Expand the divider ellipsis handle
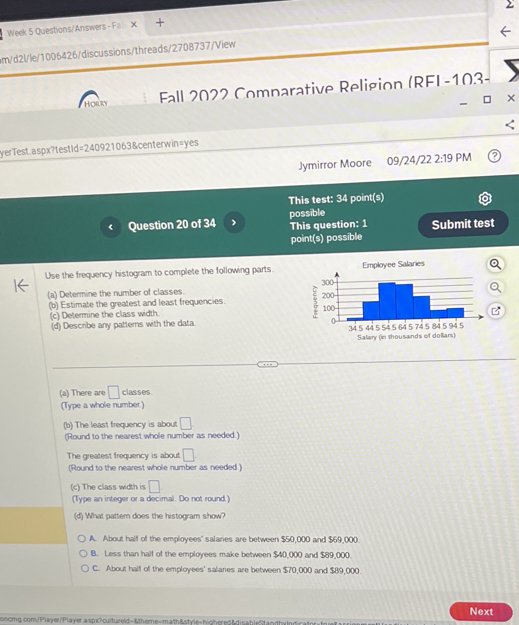Viewport: 519px width, 625px height. [268, 364]
